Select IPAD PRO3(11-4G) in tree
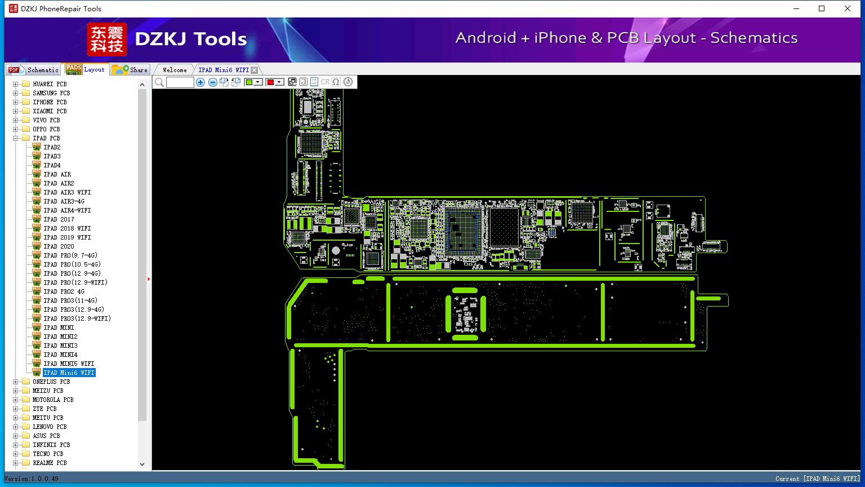The width and height of the screenshot is (865, 487). click(70, 300)
